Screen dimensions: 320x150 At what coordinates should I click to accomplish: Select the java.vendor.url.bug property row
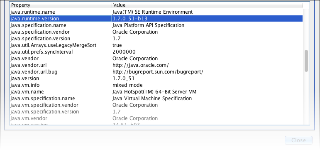click(x=156, y=72)
